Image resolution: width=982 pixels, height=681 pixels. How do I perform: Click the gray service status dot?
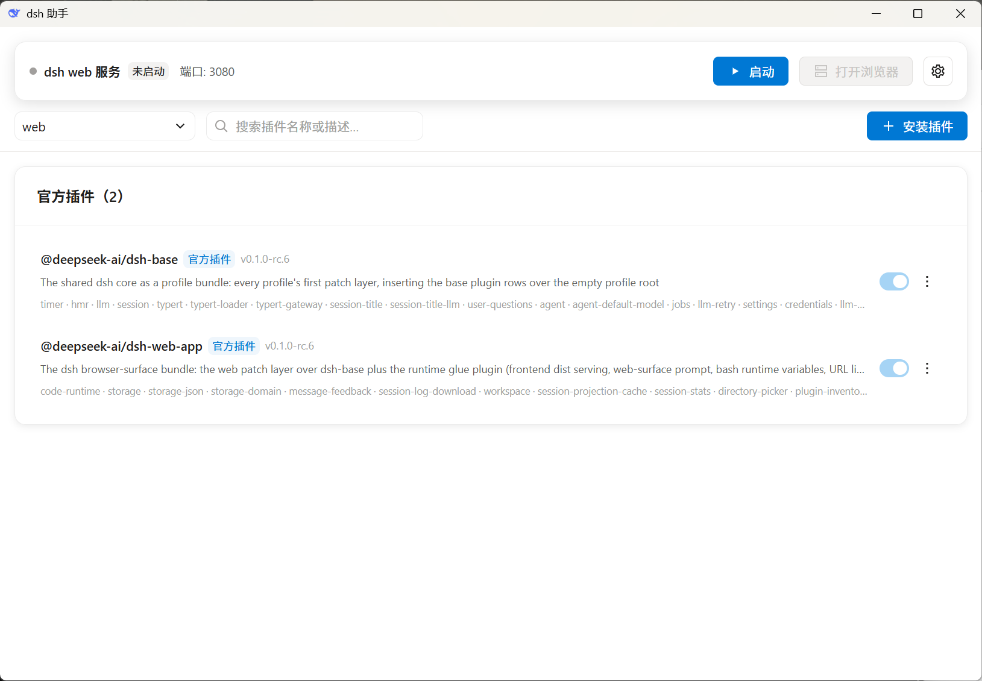(33, 71)
